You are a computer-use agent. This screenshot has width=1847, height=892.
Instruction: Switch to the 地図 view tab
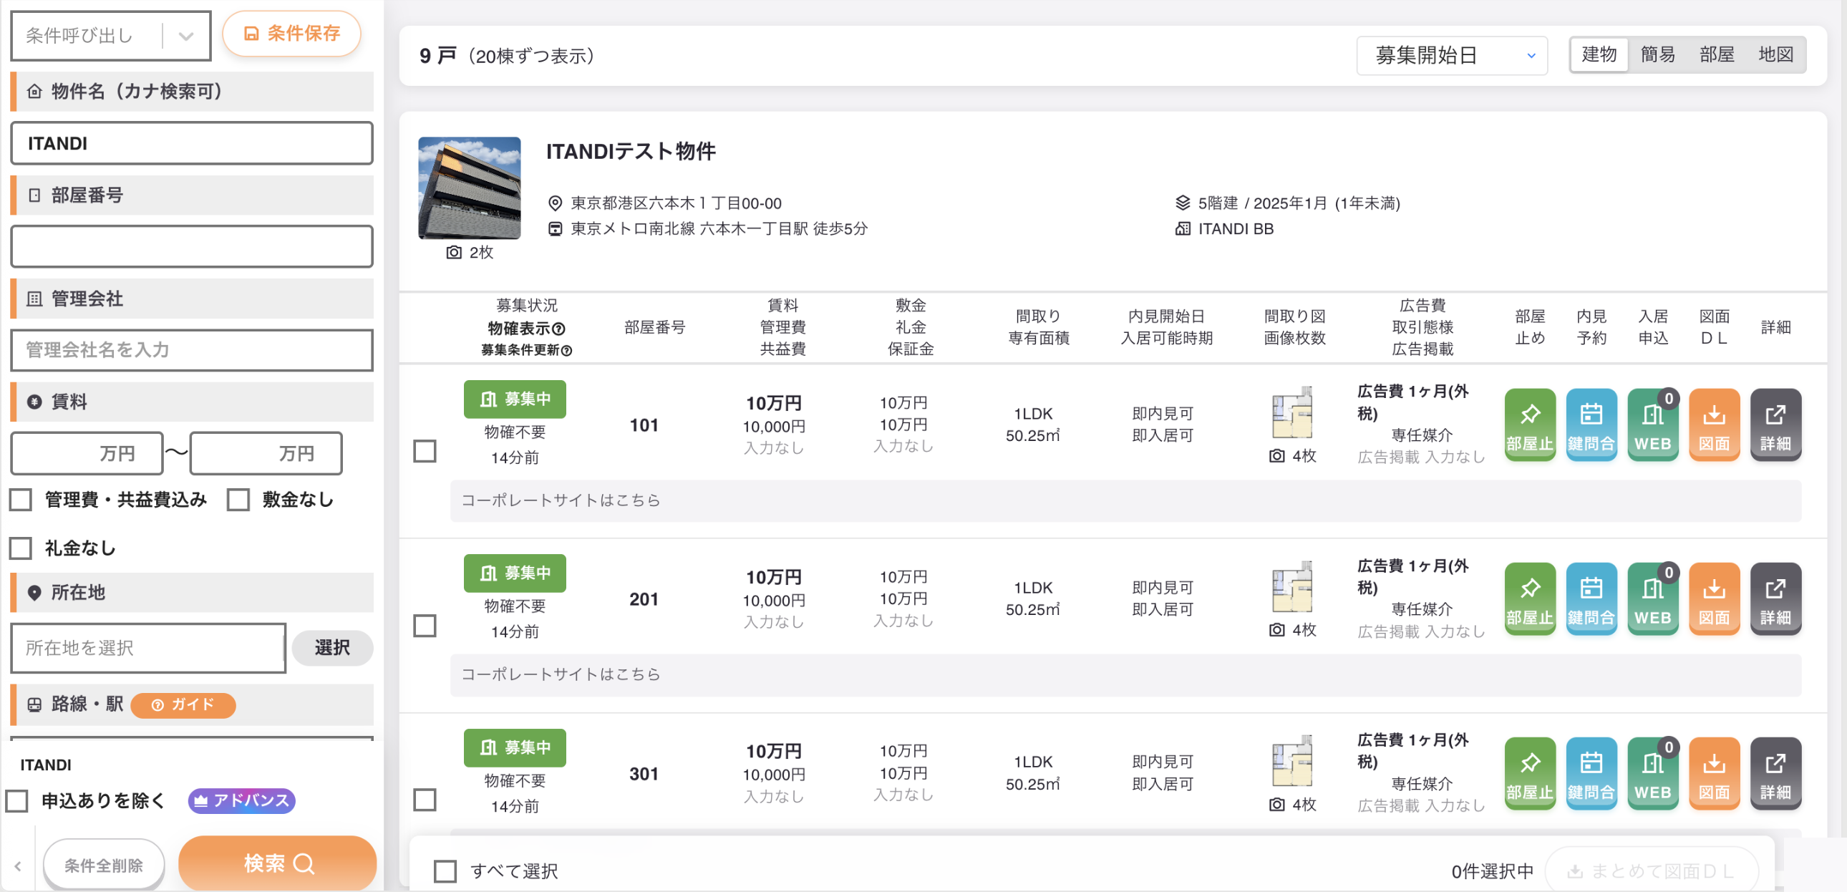(x=1775, y=54)
